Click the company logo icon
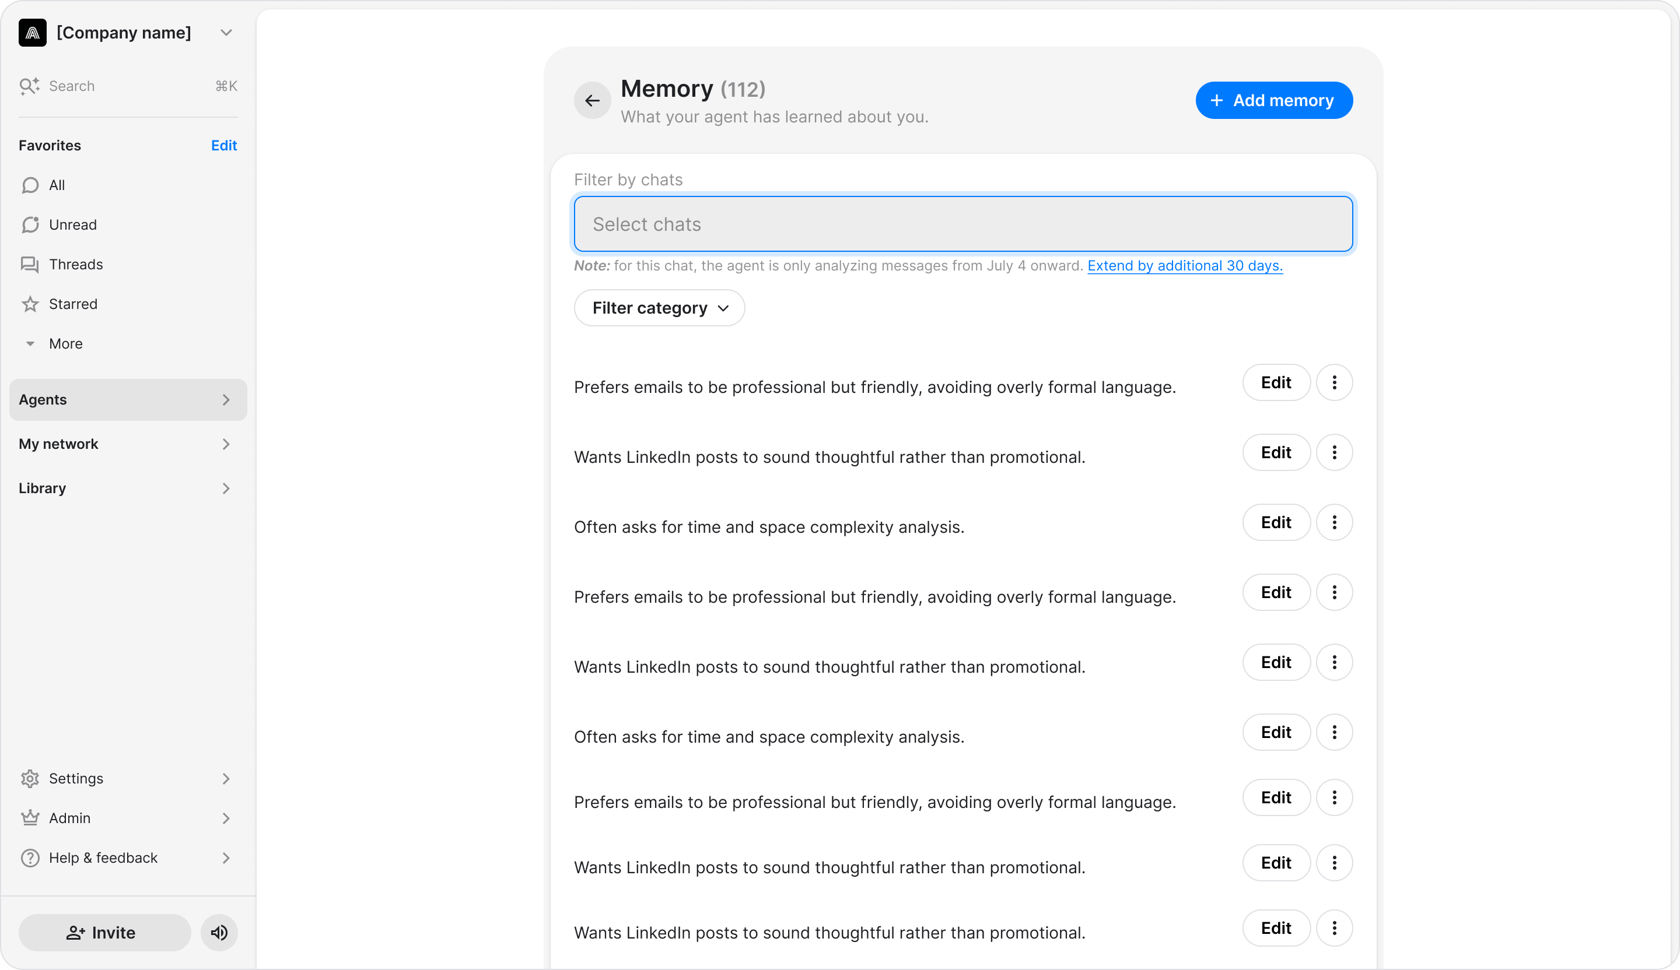Screen dimensions: 1680x970 click(x=32, y=33)
